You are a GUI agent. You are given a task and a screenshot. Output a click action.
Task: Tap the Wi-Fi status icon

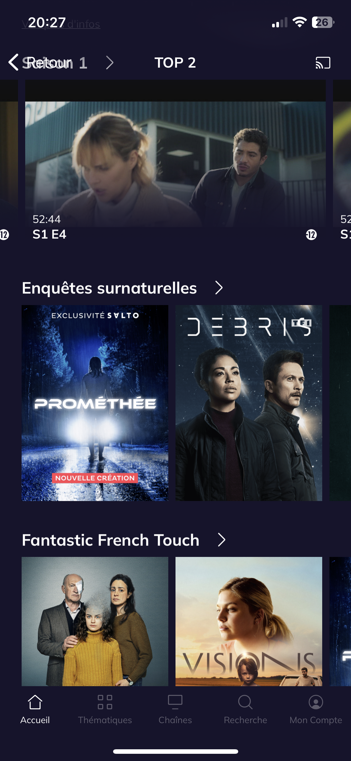299,22
